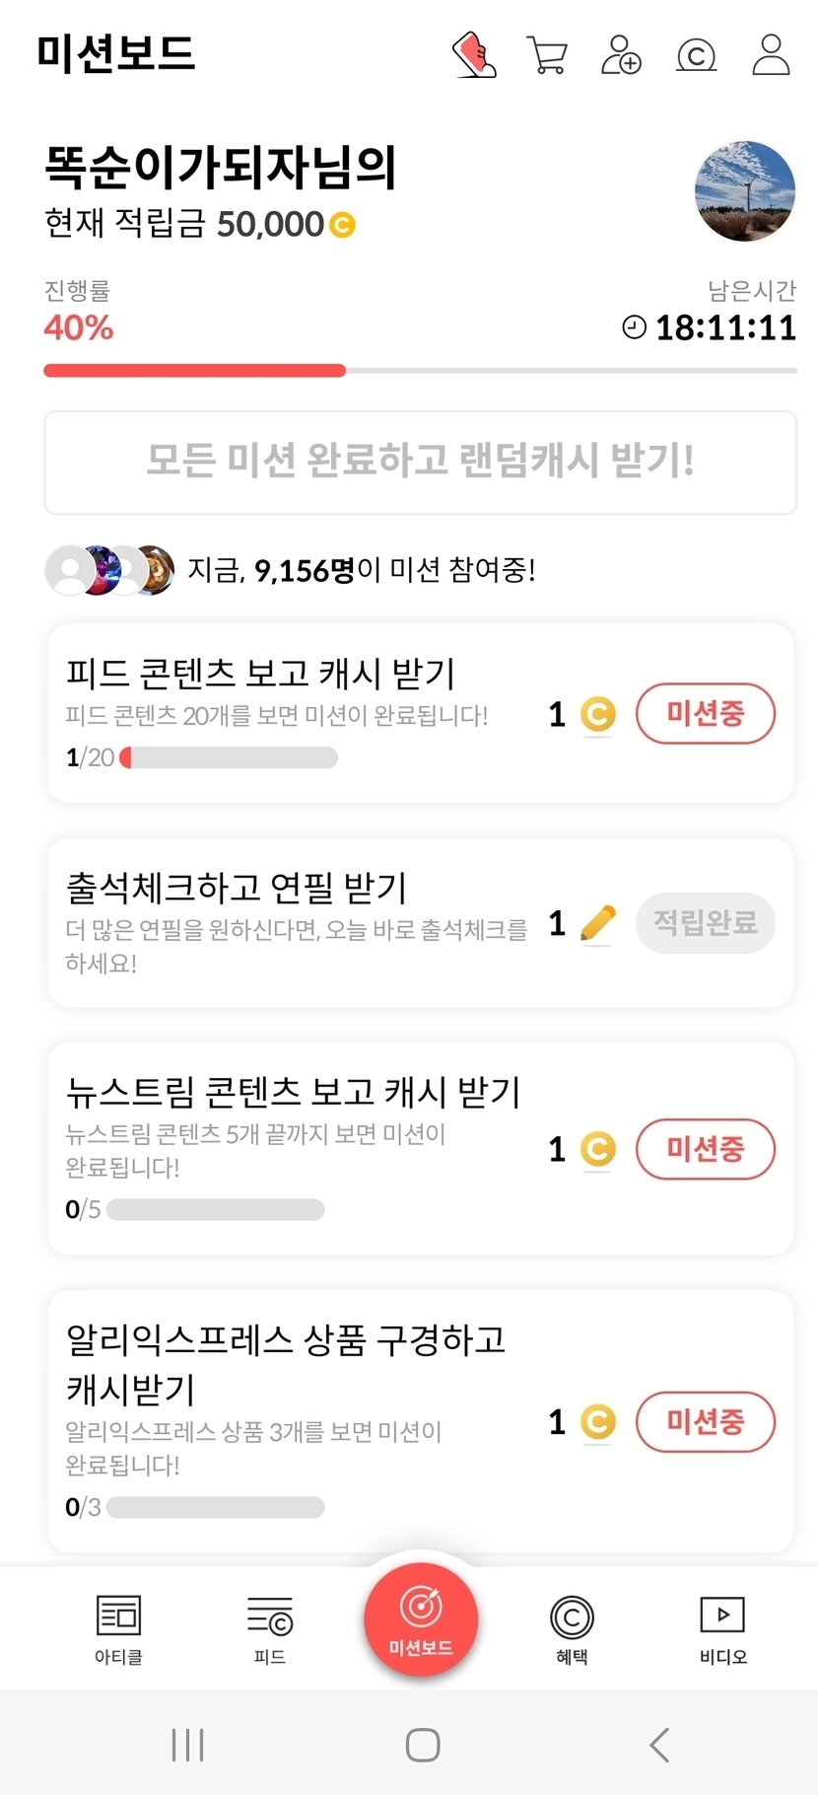This screenshot has height=1795, width=818.
Task: Tap the windmill profile picture
Action: point(745,190)
